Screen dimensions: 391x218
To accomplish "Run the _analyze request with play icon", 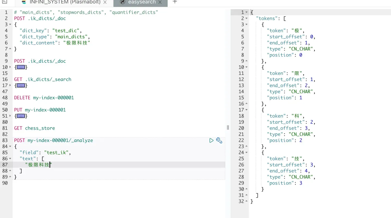I will point(211,140).
